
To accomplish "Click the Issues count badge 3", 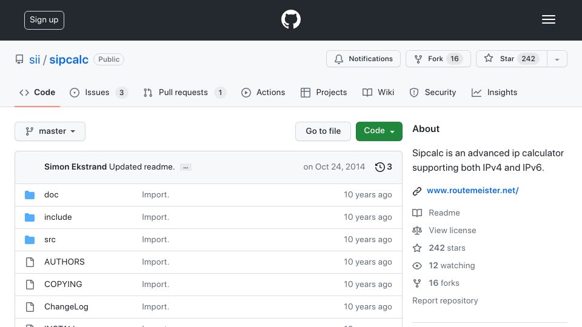I will tap(121, 93).
